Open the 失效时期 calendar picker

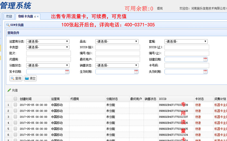(x=205, y=72)
